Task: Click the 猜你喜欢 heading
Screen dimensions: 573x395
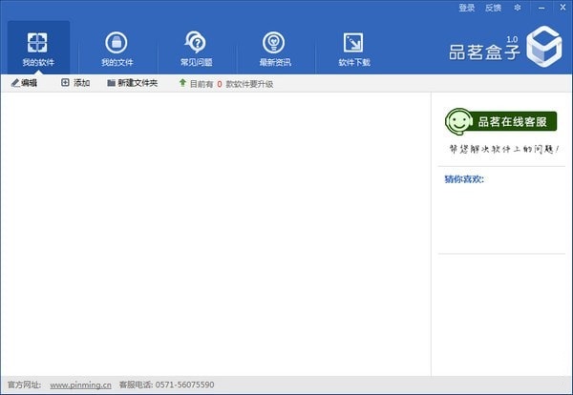Action: click(x=464, y=179)
